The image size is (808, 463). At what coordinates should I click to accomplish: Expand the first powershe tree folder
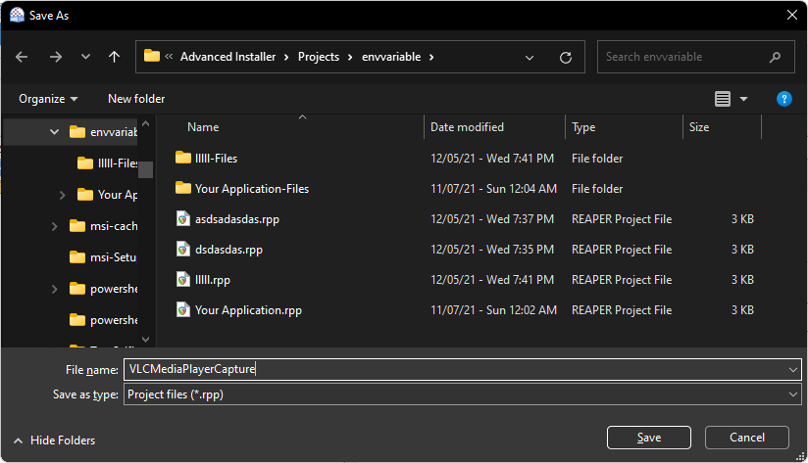54,289
